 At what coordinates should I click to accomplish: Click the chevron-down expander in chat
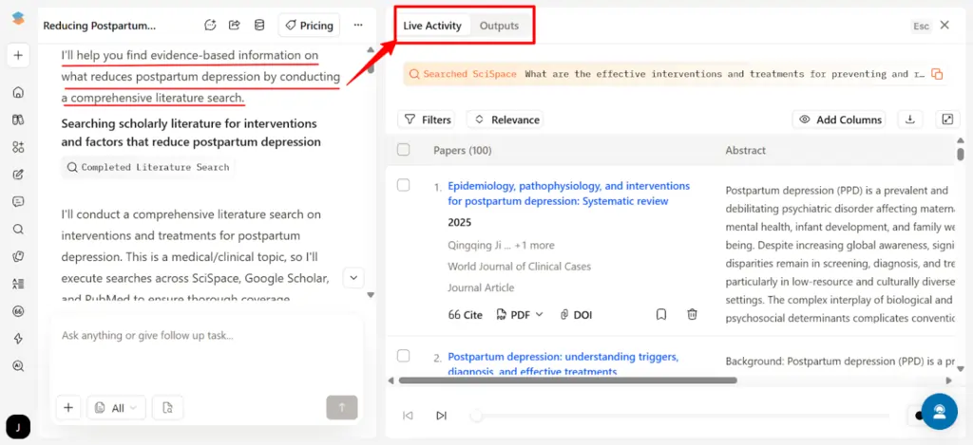click(x=353, y=278)
